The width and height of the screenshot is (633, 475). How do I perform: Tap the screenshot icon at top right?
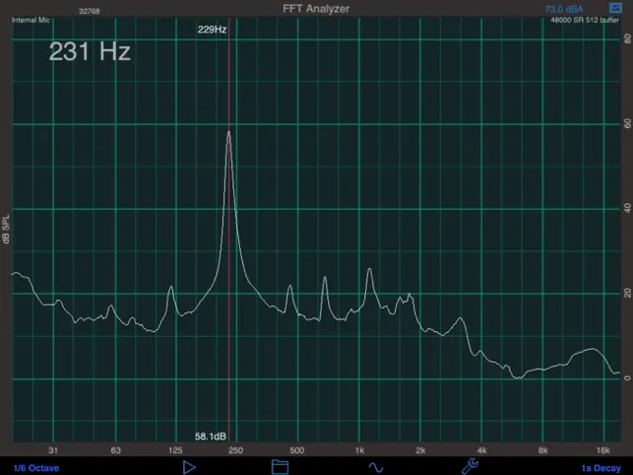coord(615,8)
